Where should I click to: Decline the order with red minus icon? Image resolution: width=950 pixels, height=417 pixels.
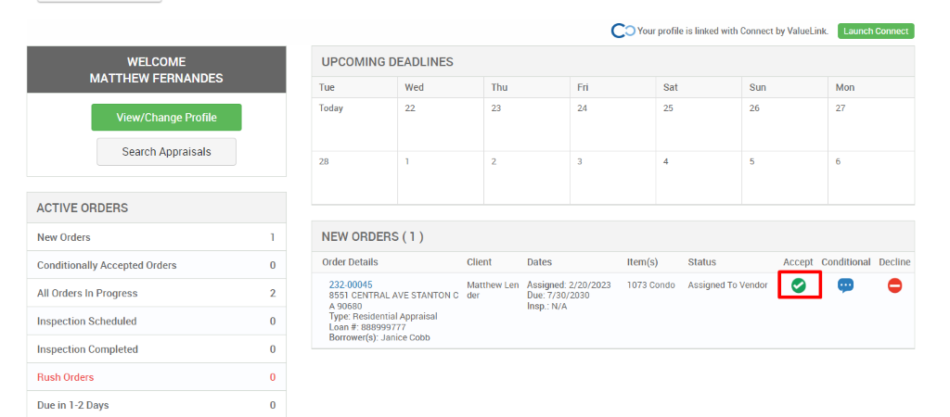pos(895,285)
